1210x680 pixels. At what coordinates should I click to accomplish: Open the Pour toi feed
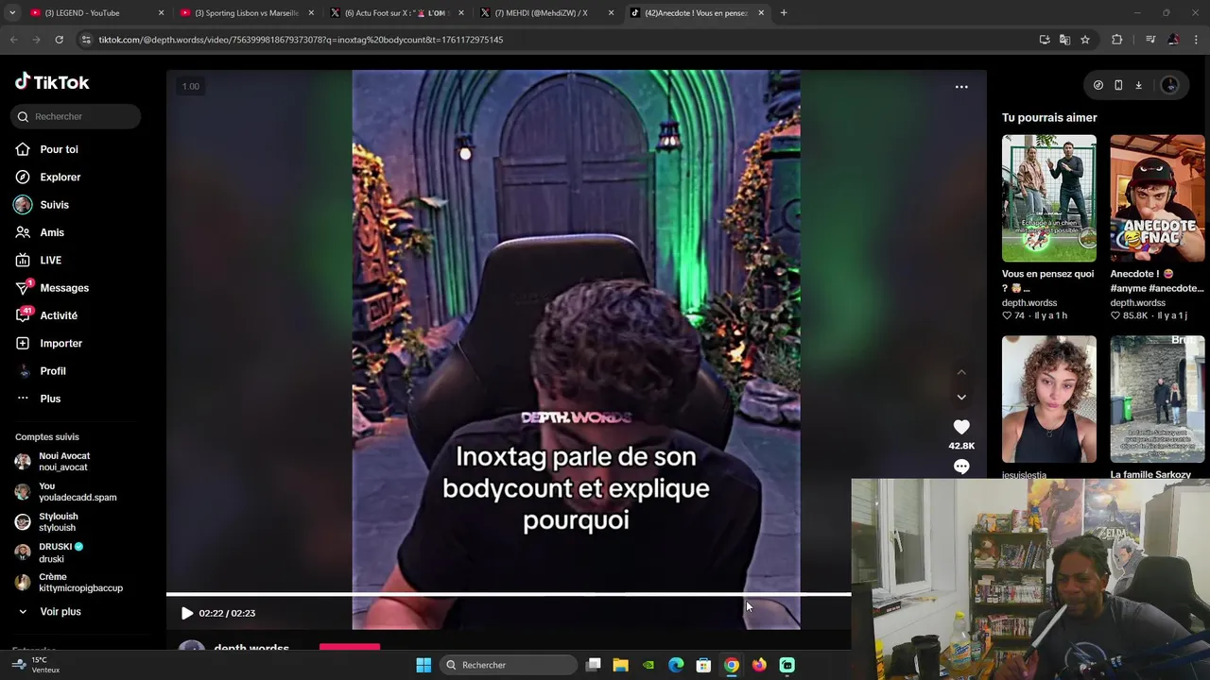coord(59,149)
